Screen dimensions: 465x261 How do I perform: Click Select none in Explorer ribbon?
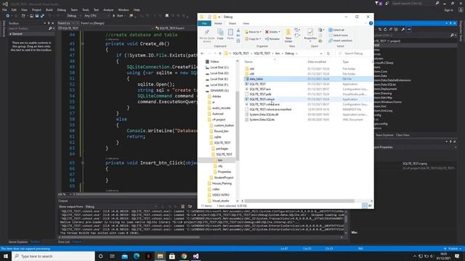point(338,36)
